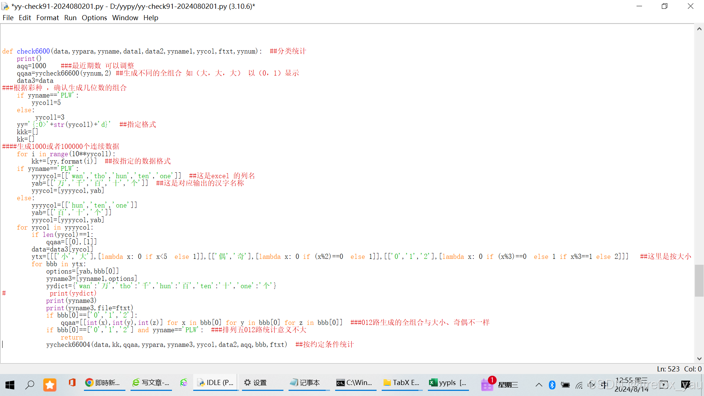Switch to the C:\Win command prompt window
This screenshot has height=396, width=704.
pyautogui.click(x=355, y=383)
